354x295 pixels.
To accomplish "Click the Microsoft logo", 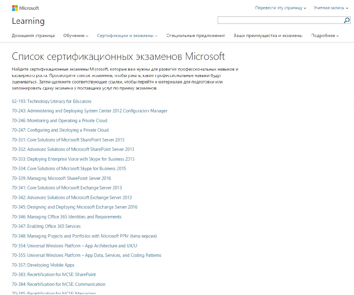I will pos(26,8).
